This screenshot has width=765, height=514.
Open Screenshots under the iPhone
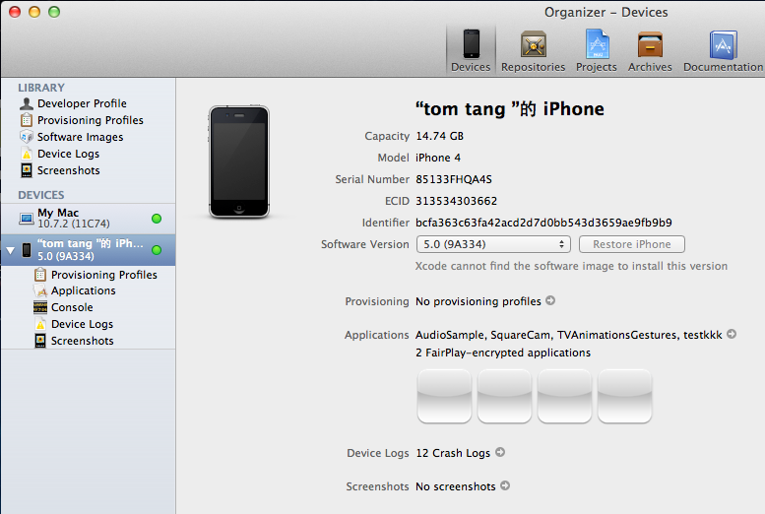tap(83, 341)
